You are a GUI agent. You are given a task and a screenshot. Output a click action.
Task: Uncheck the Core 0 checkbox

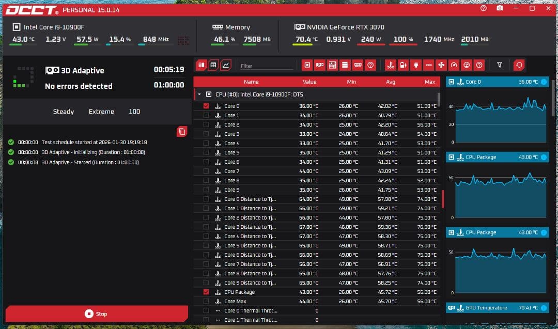click(206, 106)
